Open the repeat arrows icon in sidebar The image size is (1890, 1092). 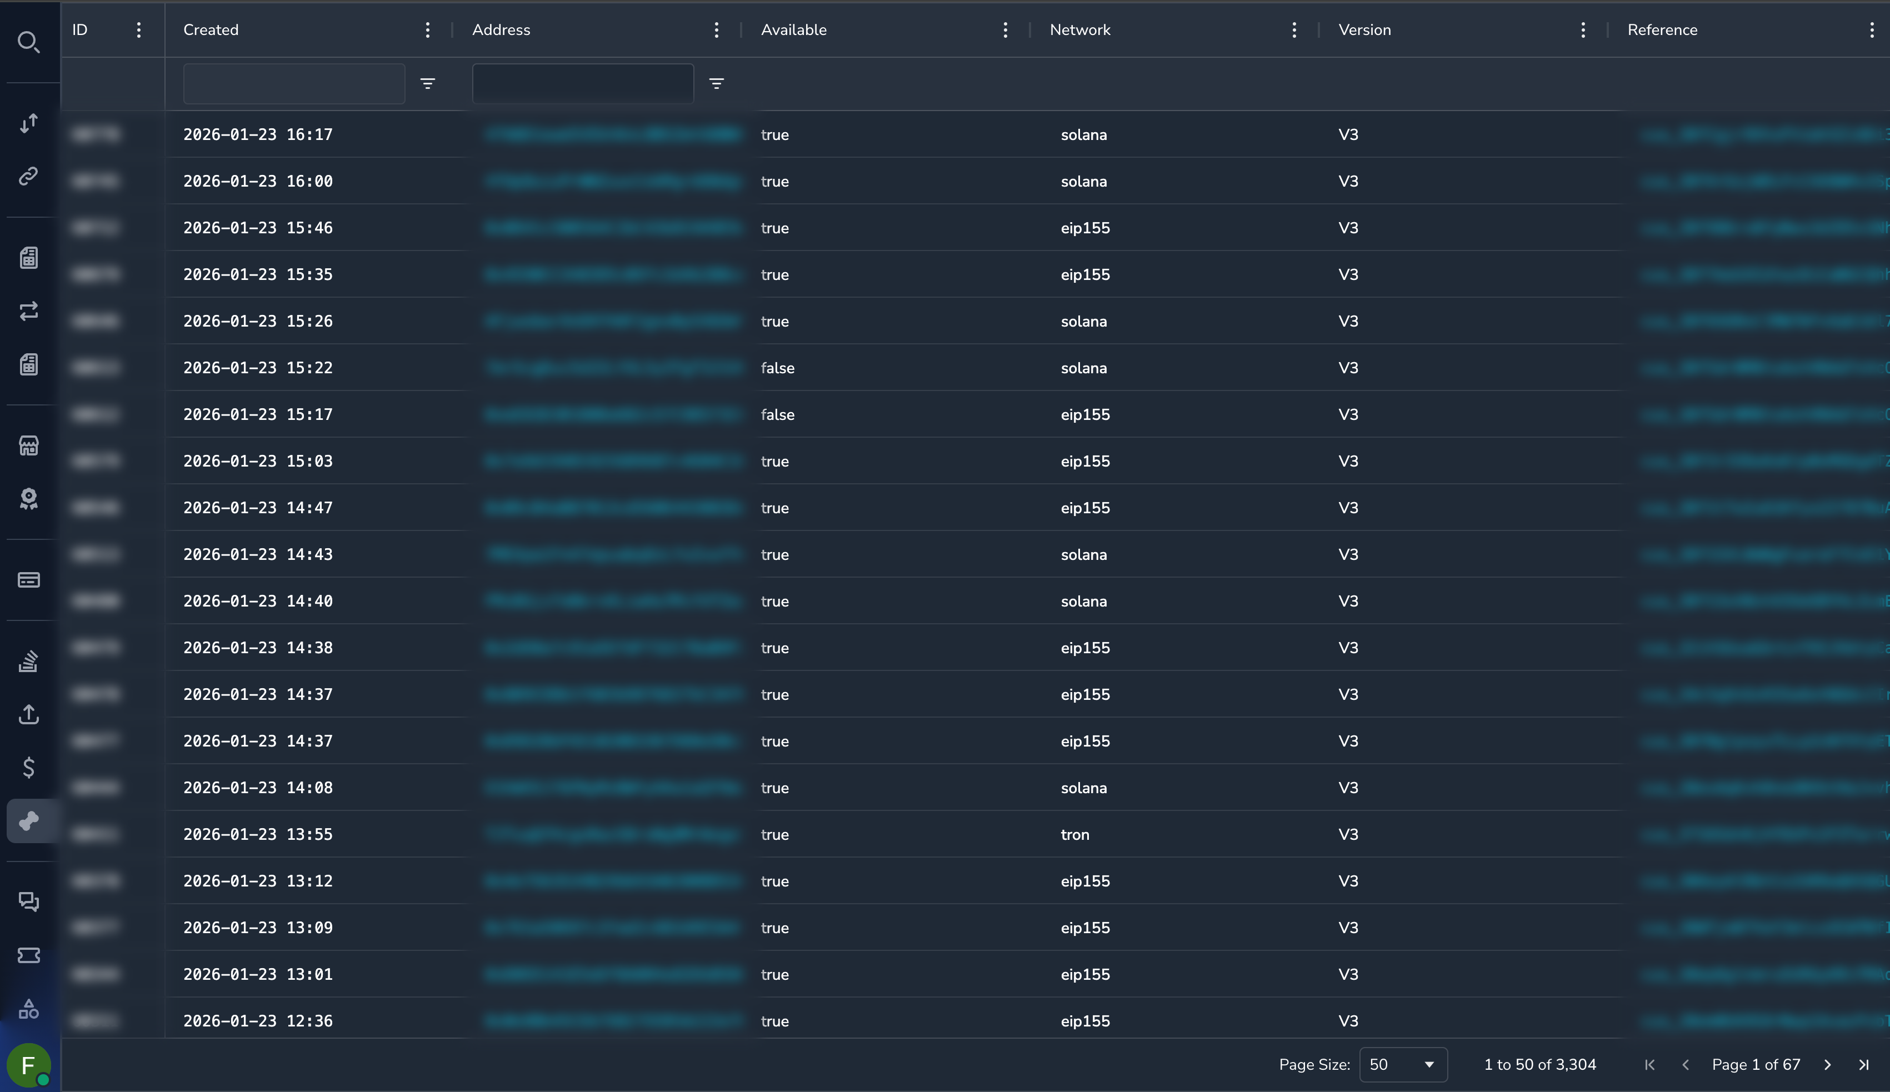(x=28, y=311)
